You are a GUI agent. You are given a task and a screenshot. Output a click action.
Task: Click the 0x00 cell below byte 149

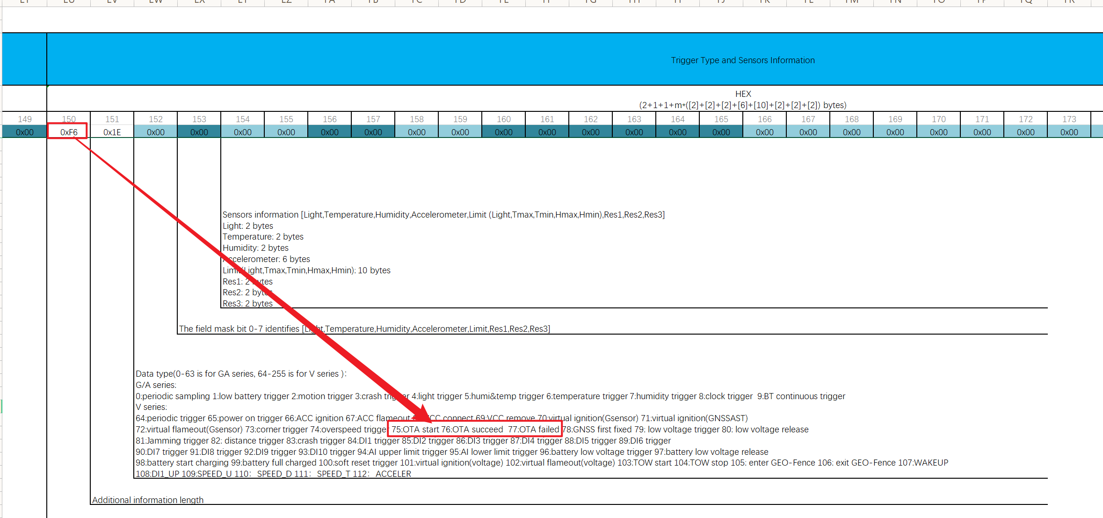[x=25, y=132]
